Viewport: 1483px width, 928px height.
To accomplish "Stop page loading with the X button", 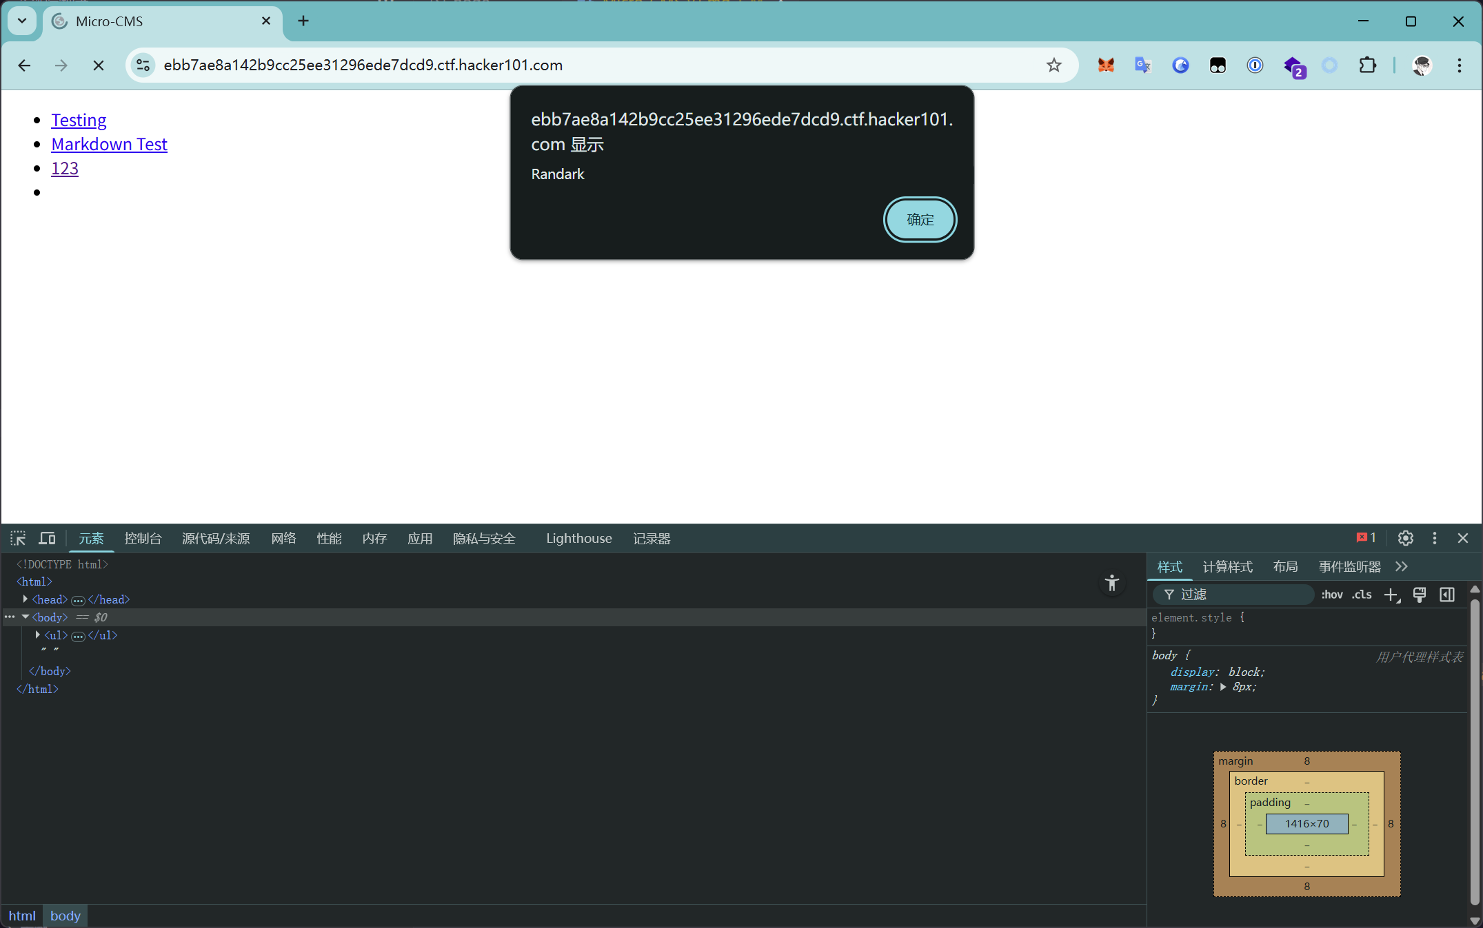I will [x=99, y=65].
